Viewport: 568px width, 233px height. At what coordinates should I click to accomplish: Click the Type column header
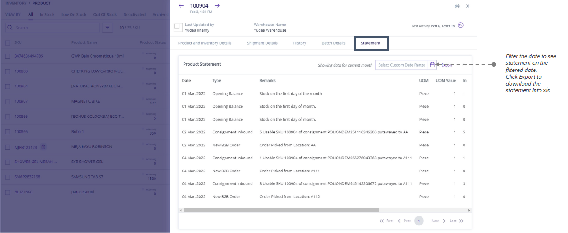click(x=217, y=81)
